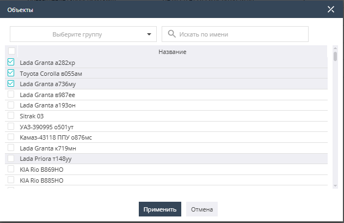Click the Объекты dialog title
Image resolution: width=344 pixels, height=223 pixels.
click(x=20, y=10)
